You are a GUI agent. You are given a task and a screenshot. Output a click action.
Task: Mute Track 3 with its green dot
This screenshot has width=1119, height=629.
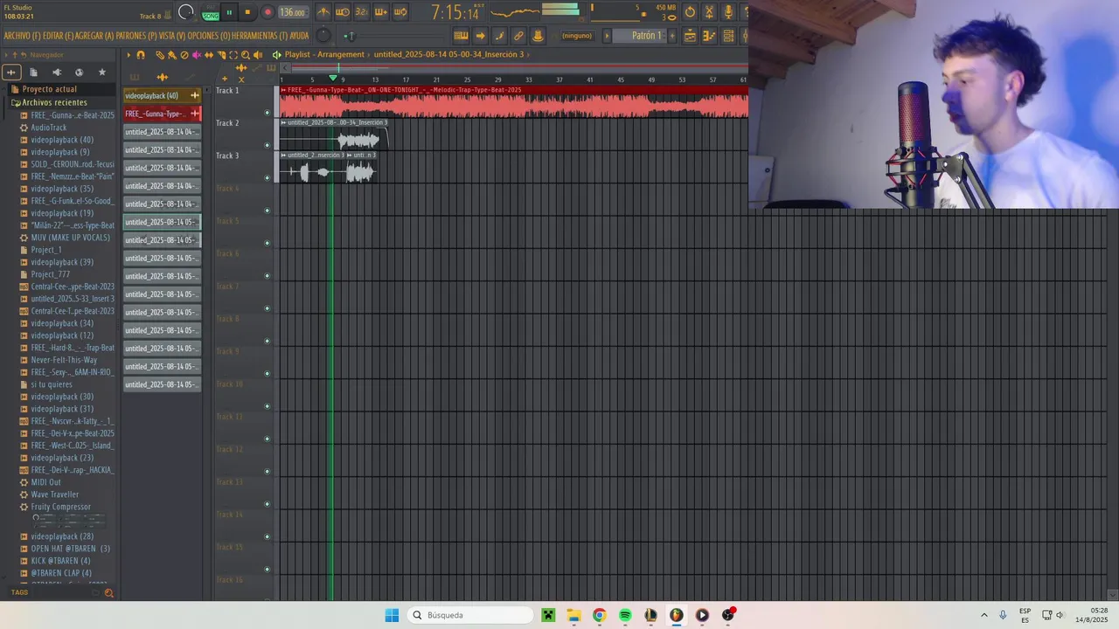(268, 177)
